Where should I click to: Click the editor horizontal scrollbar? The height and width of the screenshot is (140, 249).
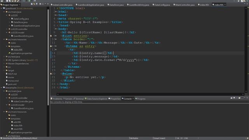[x=150, y=94]
